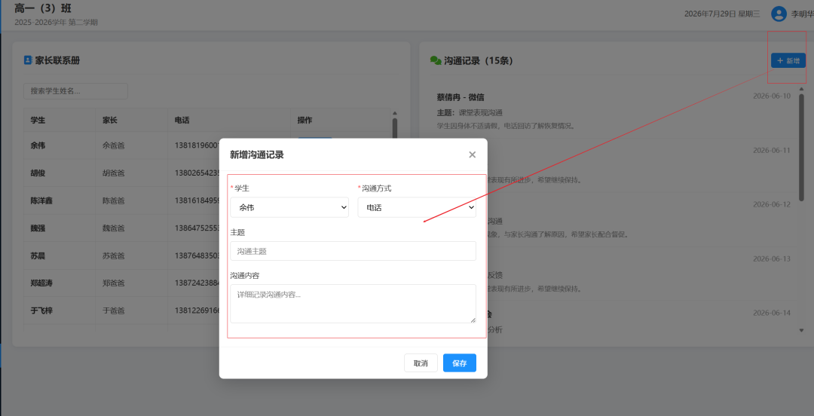This screenshot has width=814, height=416.
Task: Click the contact table scroll up arrow
Action: [x=394, y=113]
